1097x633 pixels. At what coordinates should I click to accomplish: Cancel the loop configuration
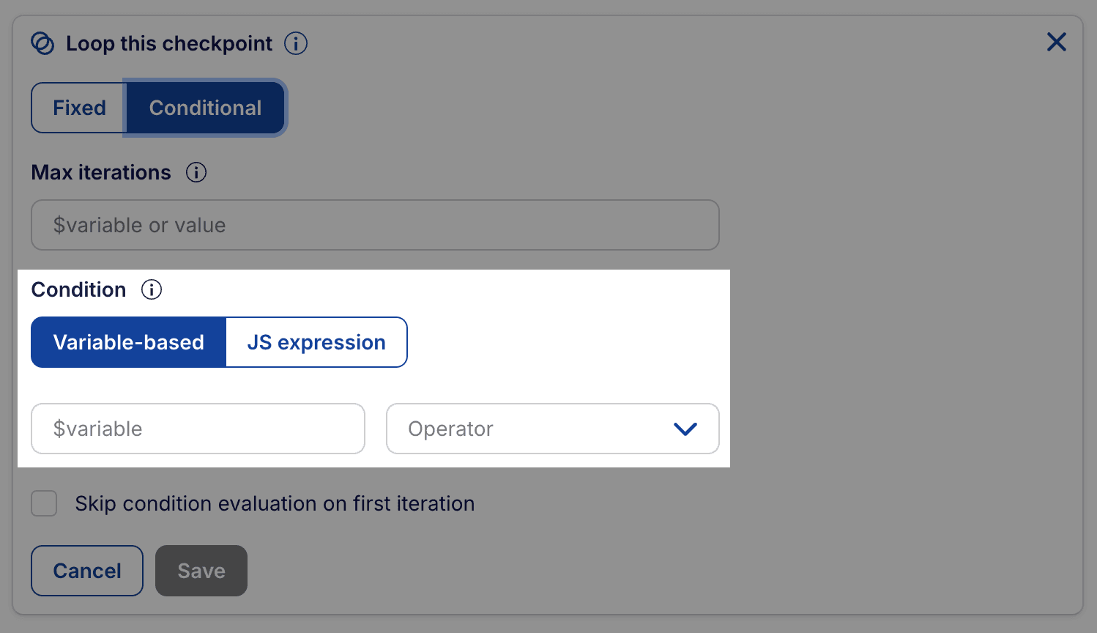click(x=86, y=571)
